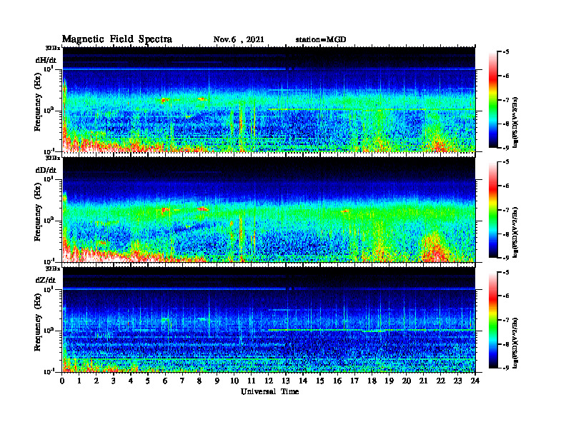Image resolution: width=566 pixels, height=437 pixels.
Task: Click the dZ/dt spectrogram plot area
Action: (x=269, y=320)
